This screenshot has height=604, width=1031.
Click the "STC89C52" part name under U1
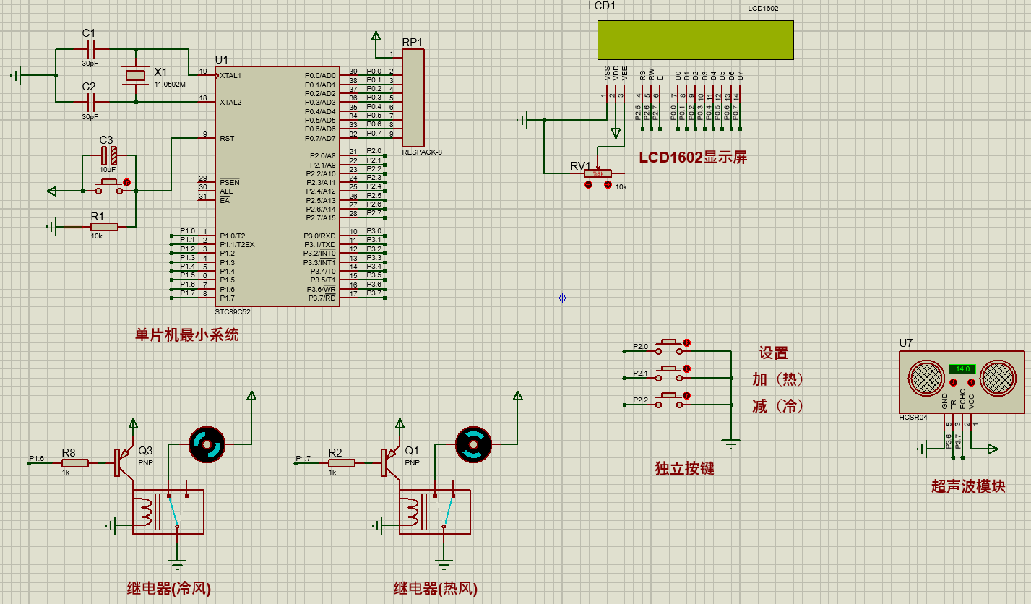[x=233, y=312]
